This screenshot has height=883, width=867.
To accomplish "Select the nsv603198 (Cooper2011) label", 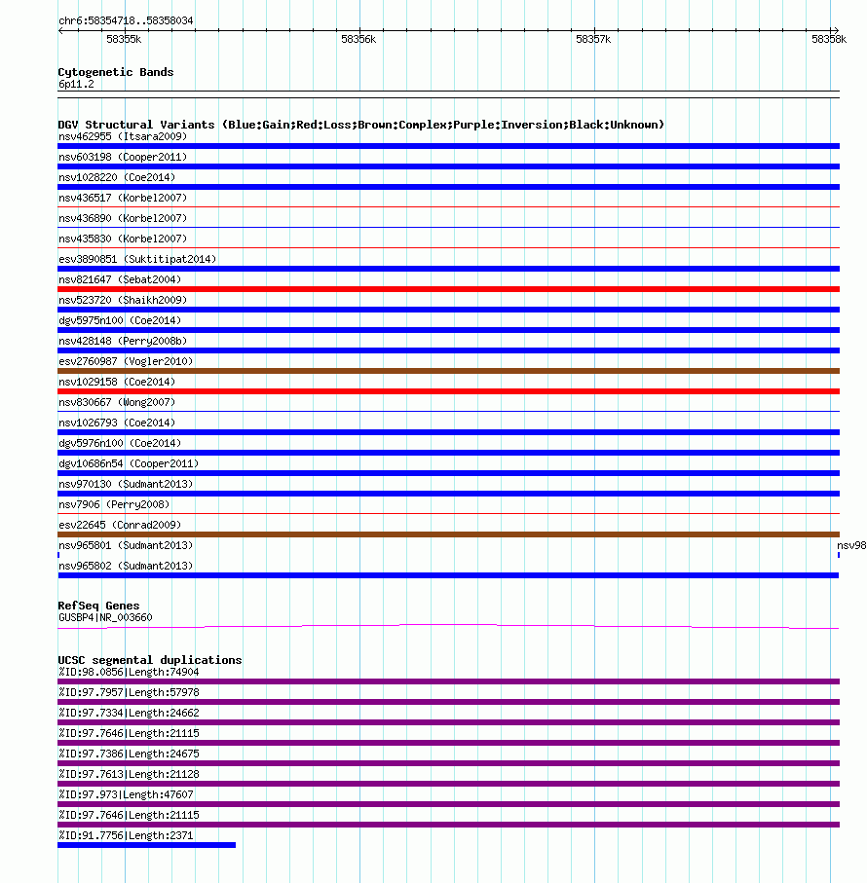I will (123, 157).
